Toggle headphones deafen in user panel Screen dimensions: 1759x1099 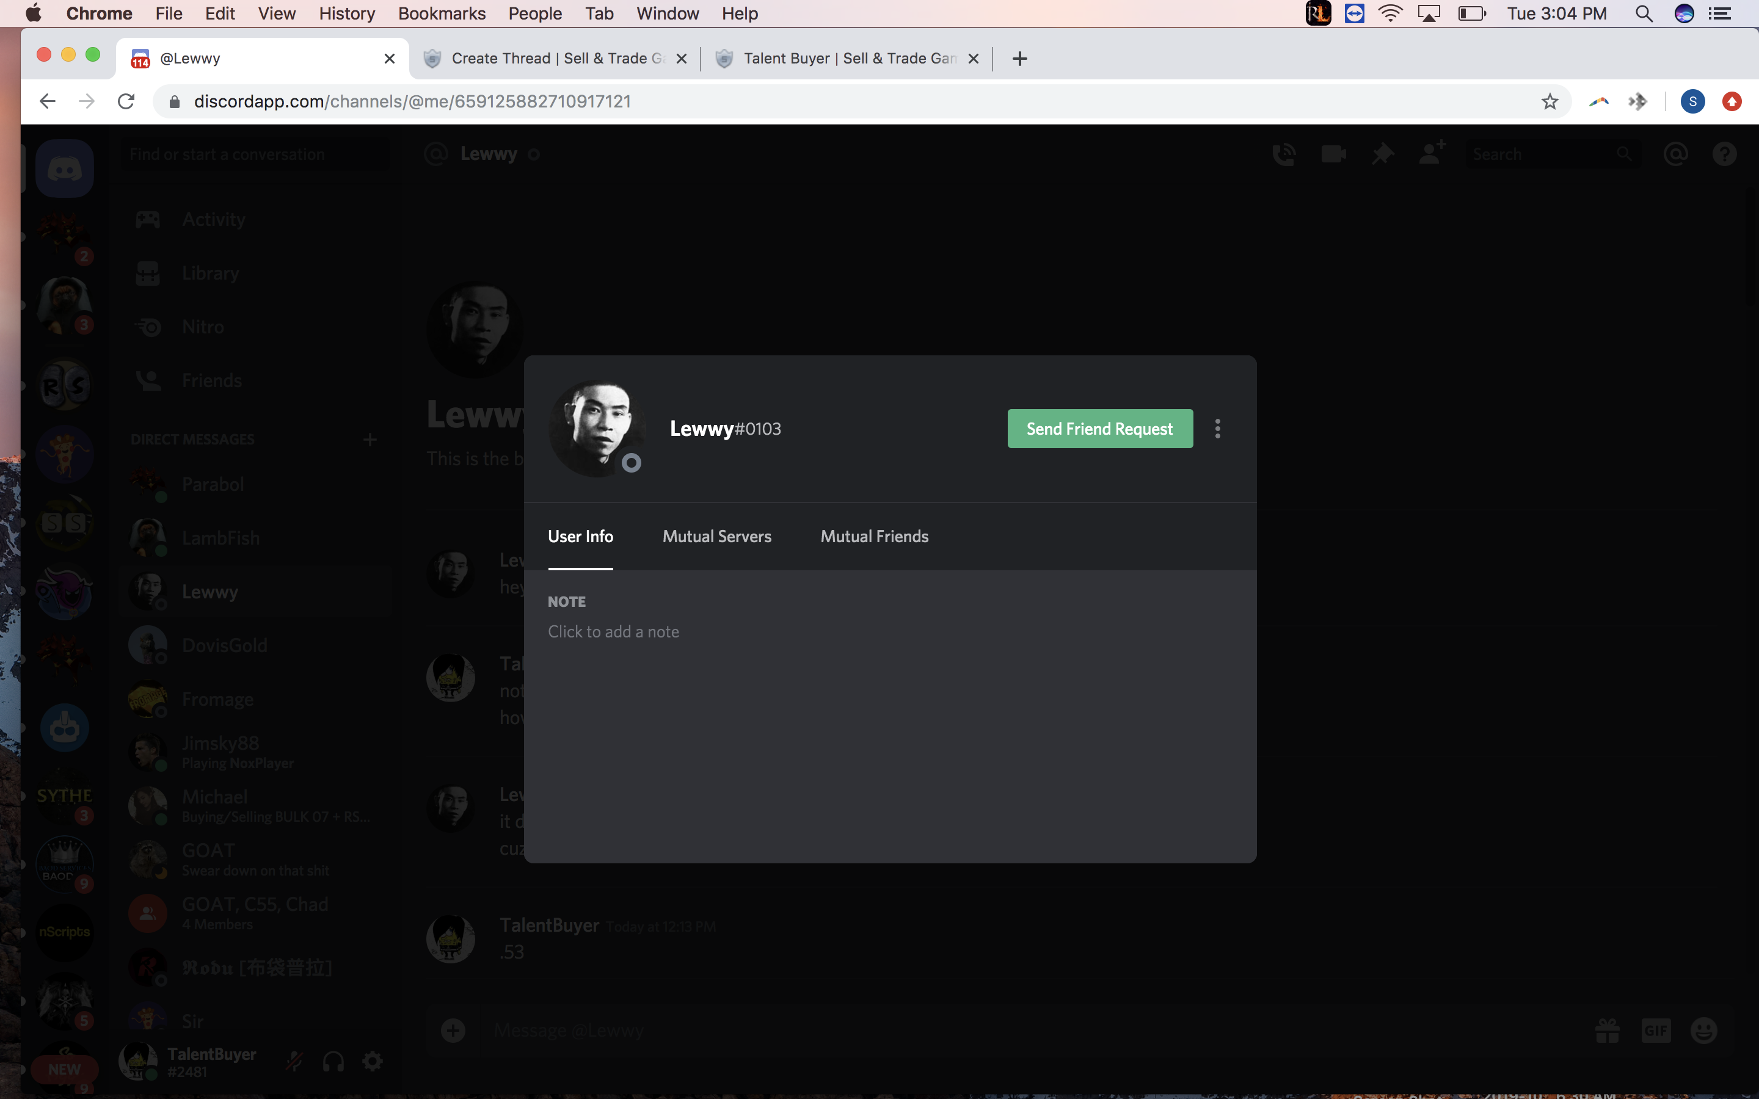[333, 1062]
